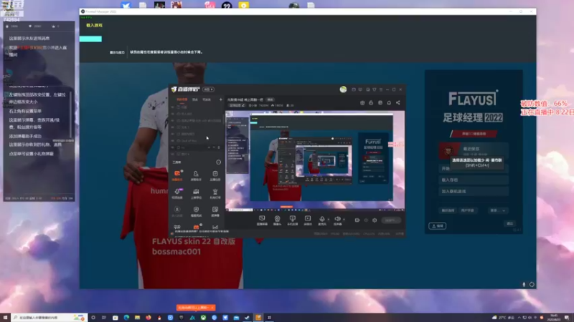The width and height of the screenshot is (574, 322).
Task: Select the first highlighted scene tab
Action: (x=182, y=99)
